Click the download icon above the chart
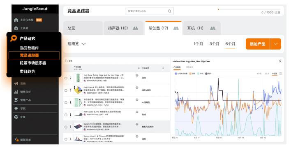The width and height of the screenshot is (291, 148). pos(280,74)
